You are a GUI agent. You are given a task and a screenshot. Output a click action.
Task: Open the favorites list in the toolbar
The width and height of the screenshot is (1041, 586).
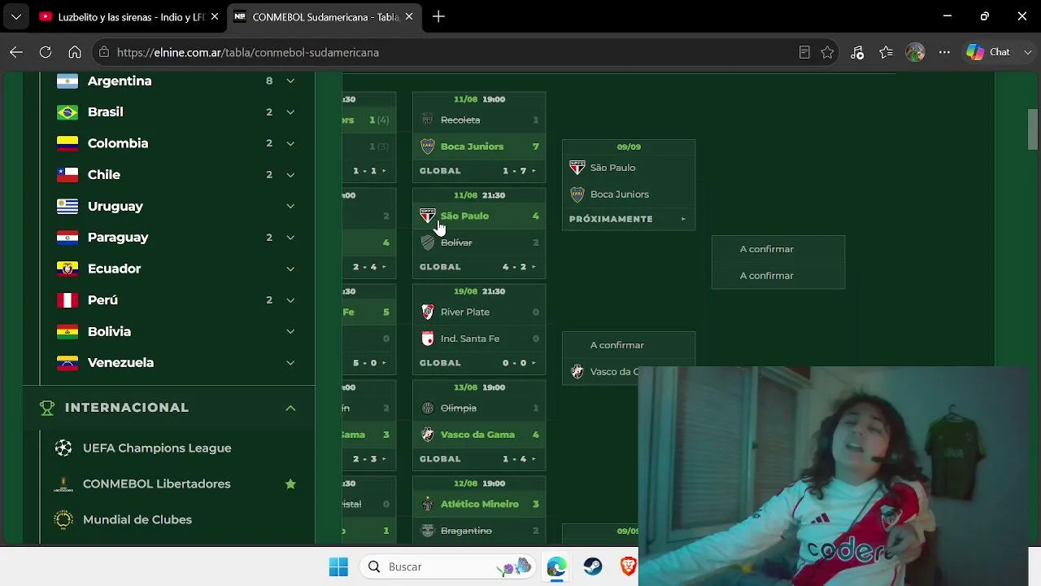click(x=886, y=52)
